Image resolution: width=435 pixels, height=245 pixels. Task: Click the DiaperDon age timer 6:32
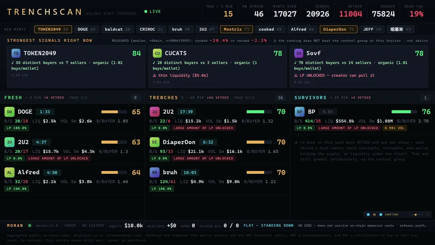[x=208, y=142]
